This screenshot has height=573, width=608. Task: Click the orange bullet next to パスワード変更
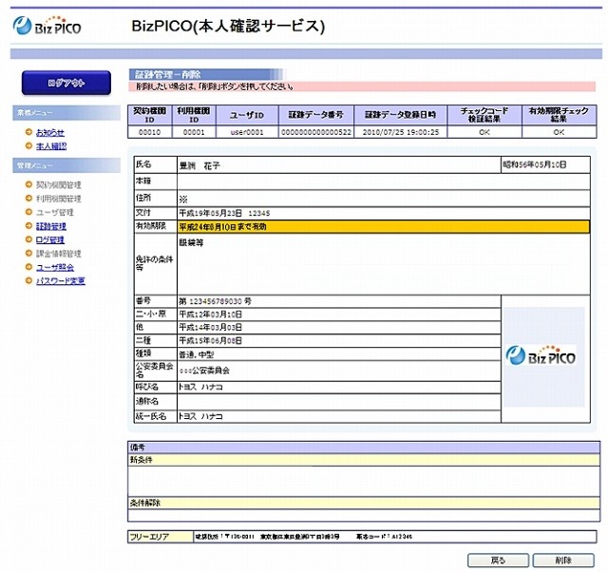click(28, 280)
